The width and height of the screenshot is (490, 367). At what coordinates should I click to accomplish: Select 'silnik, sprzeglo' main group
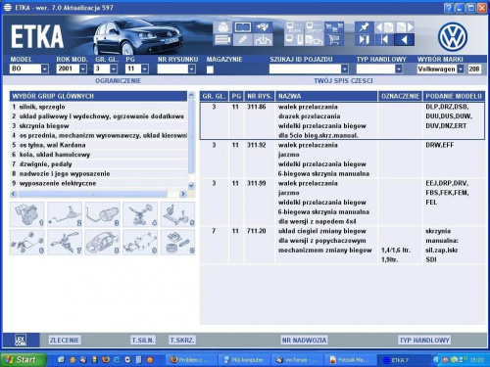click(99, 107)
